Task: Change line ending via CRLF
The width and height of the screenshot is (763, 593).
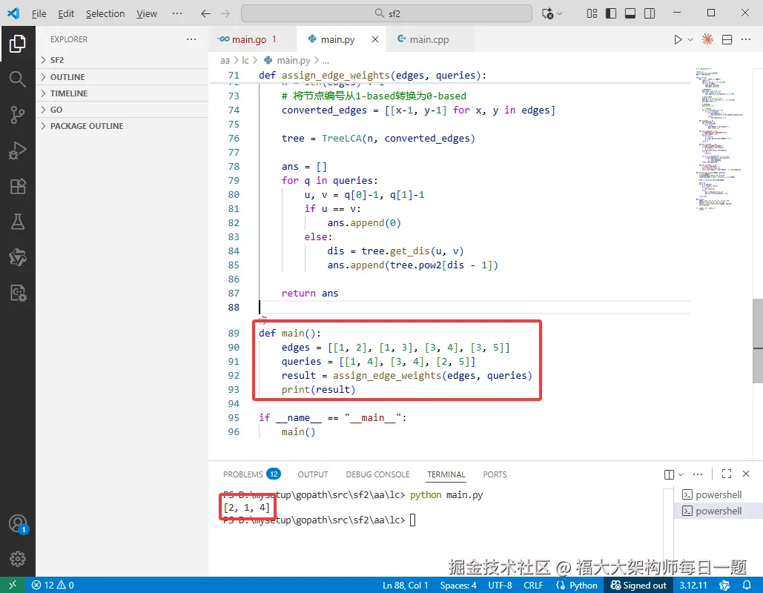Action: (533, 585)
